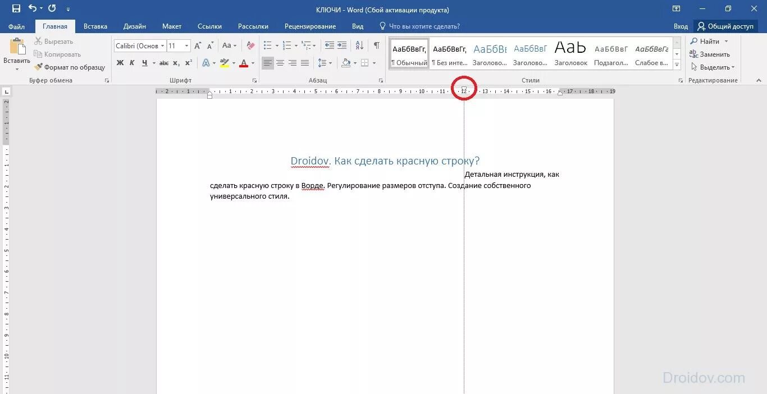Apply subscript x₂ formatting

coord(176,63)
